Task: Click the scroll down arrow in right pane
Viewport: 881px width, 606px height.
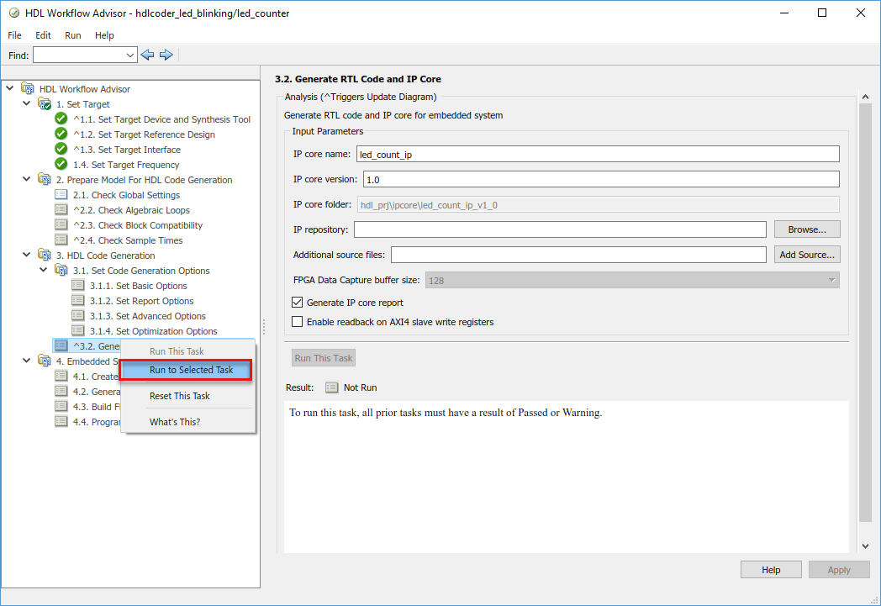Action: coord(865,546)
